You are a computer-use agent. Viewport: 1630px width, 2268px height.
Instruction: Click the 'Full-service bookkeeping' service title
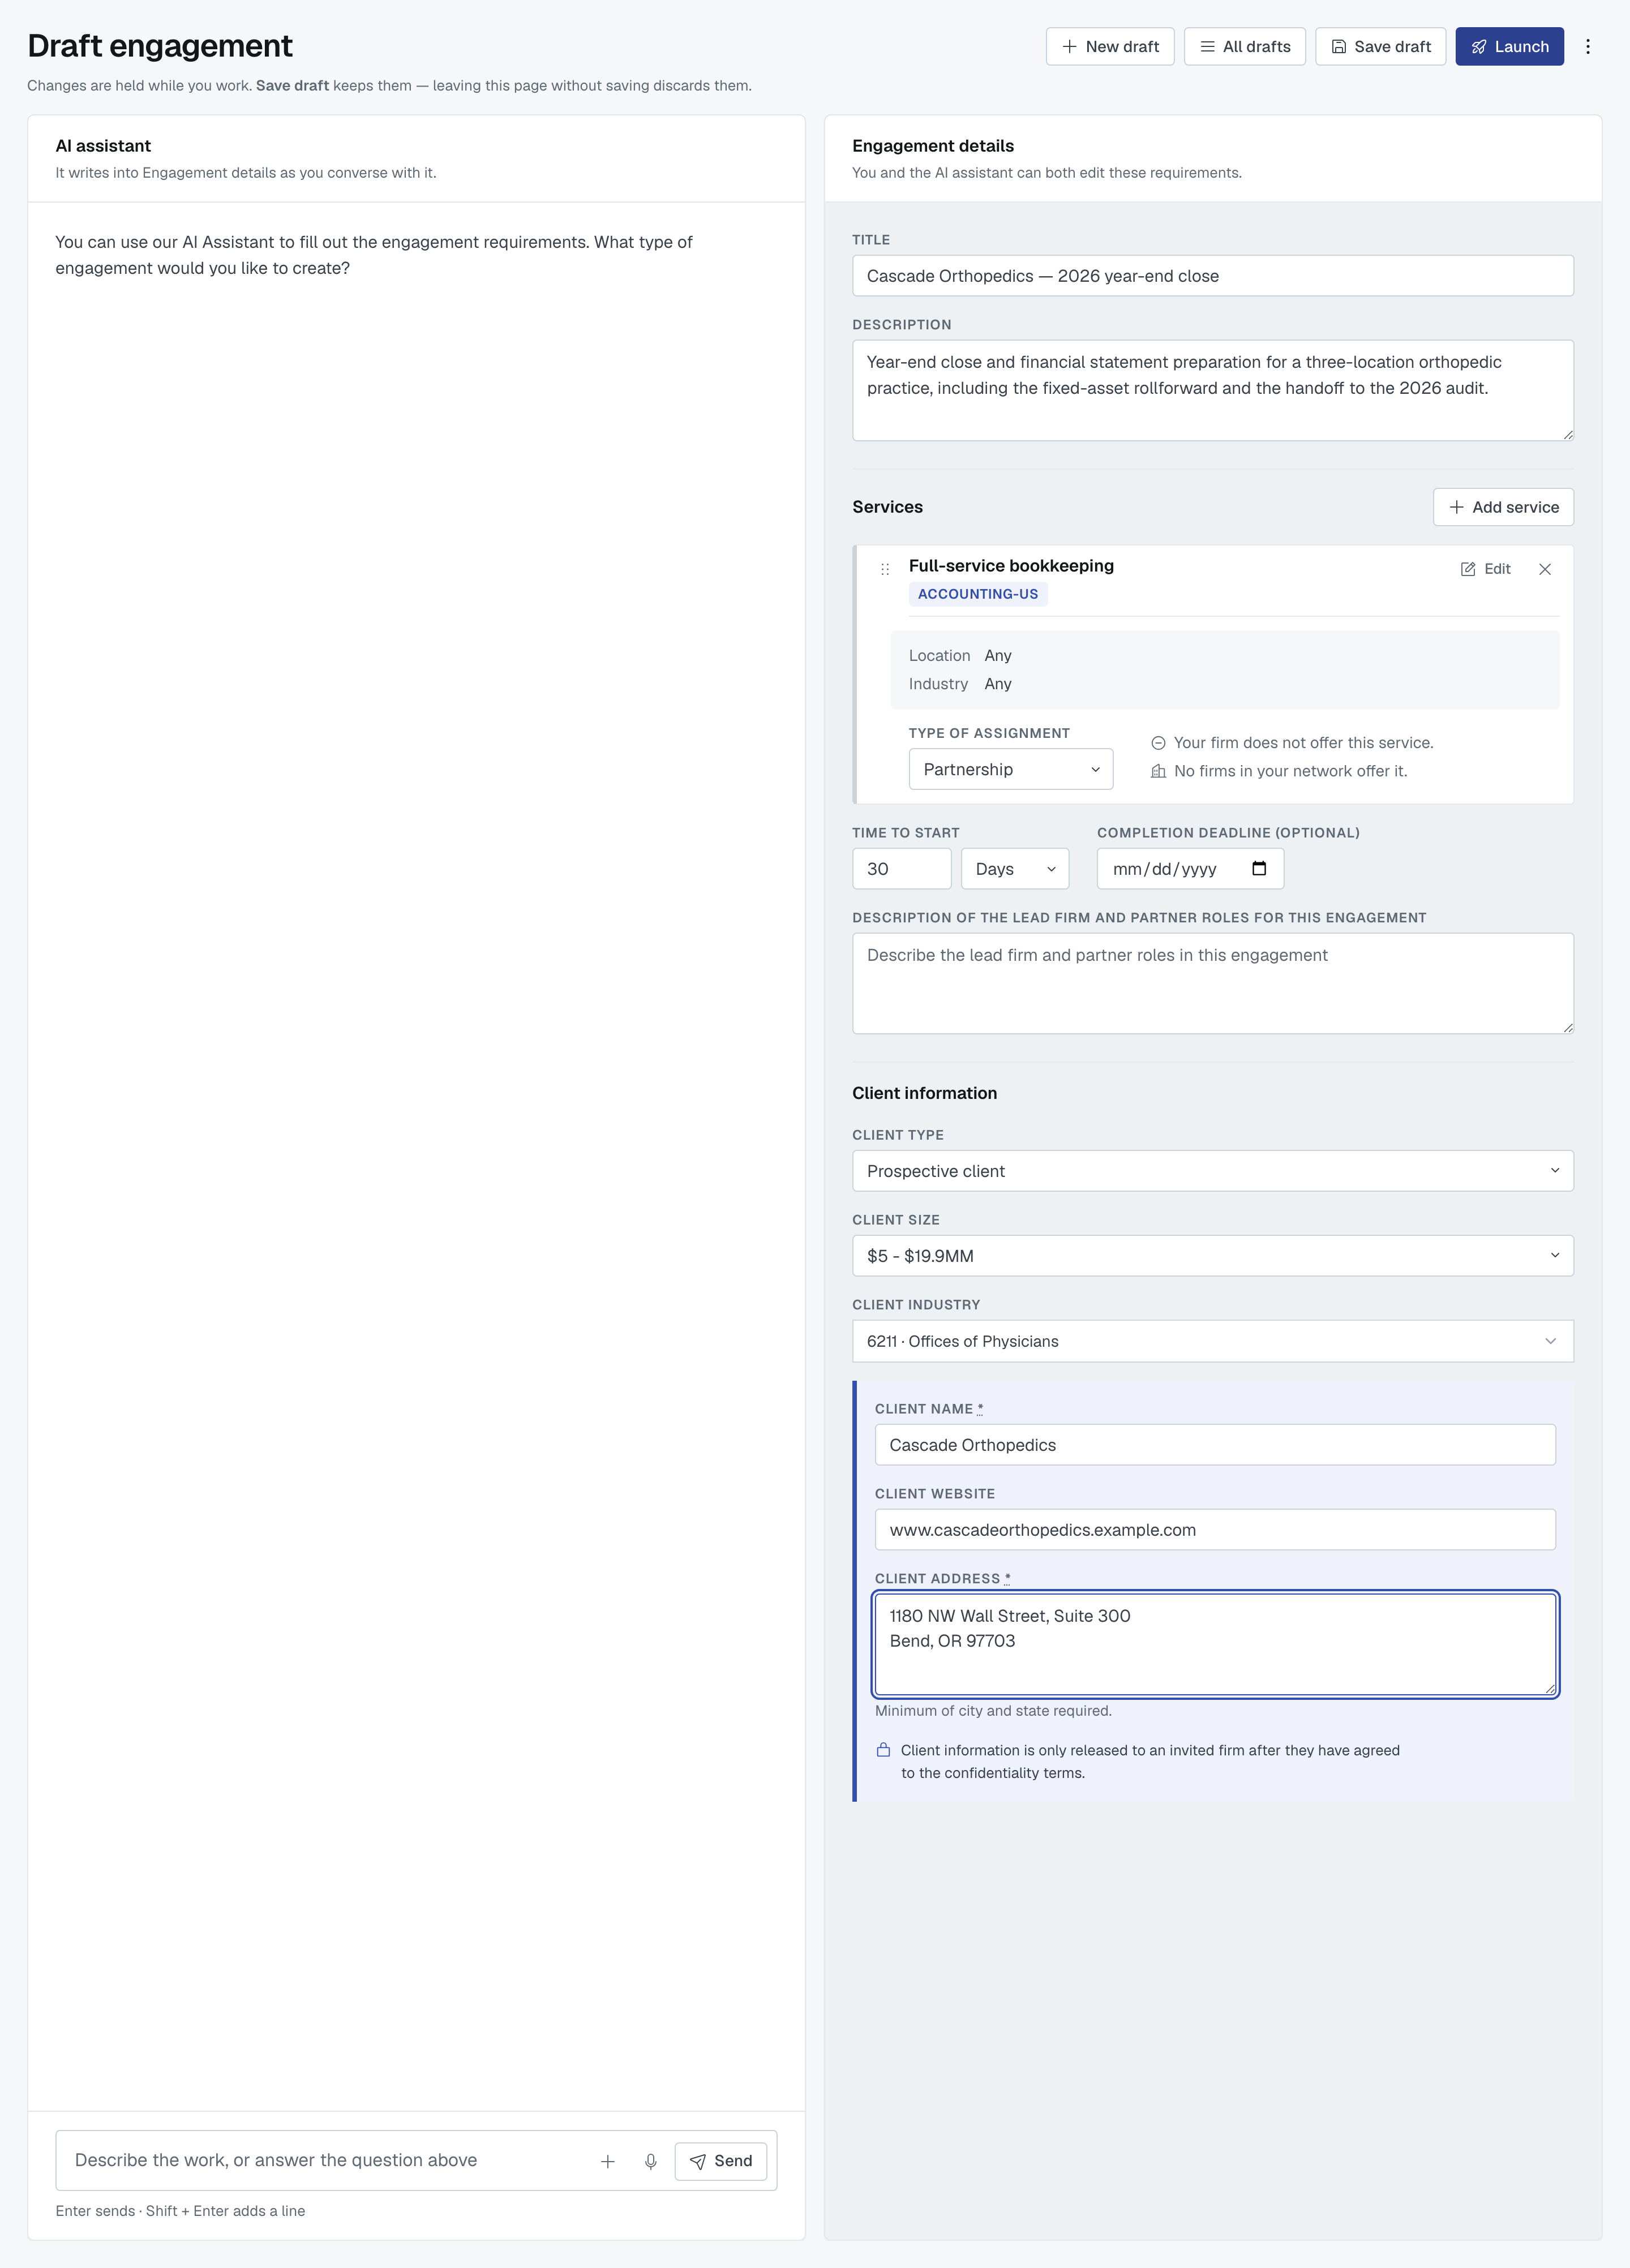[1011, 566]
